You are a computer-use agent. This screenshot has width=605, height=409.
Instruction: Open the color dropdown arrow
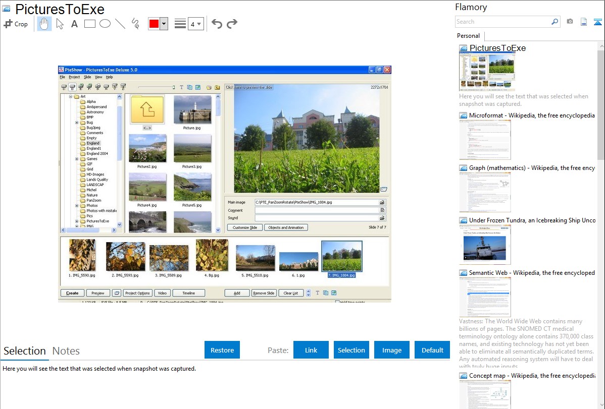click(x=164, y=24)
